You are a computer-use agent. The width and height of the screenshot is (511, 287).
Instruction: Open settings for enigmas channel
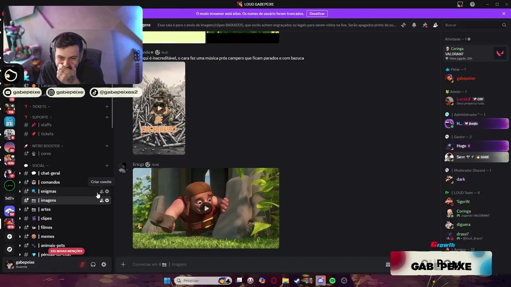coord(107,191)
